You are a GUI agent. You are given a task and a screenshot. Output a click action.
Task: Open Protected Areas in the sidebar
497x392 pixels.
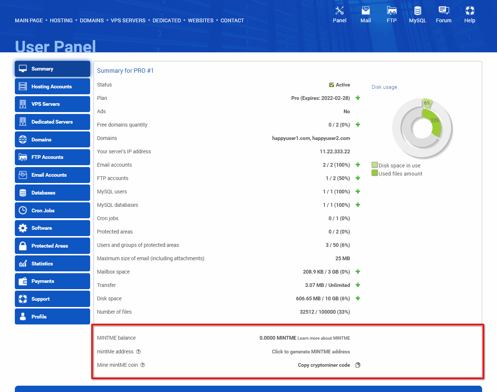[52, 246]
